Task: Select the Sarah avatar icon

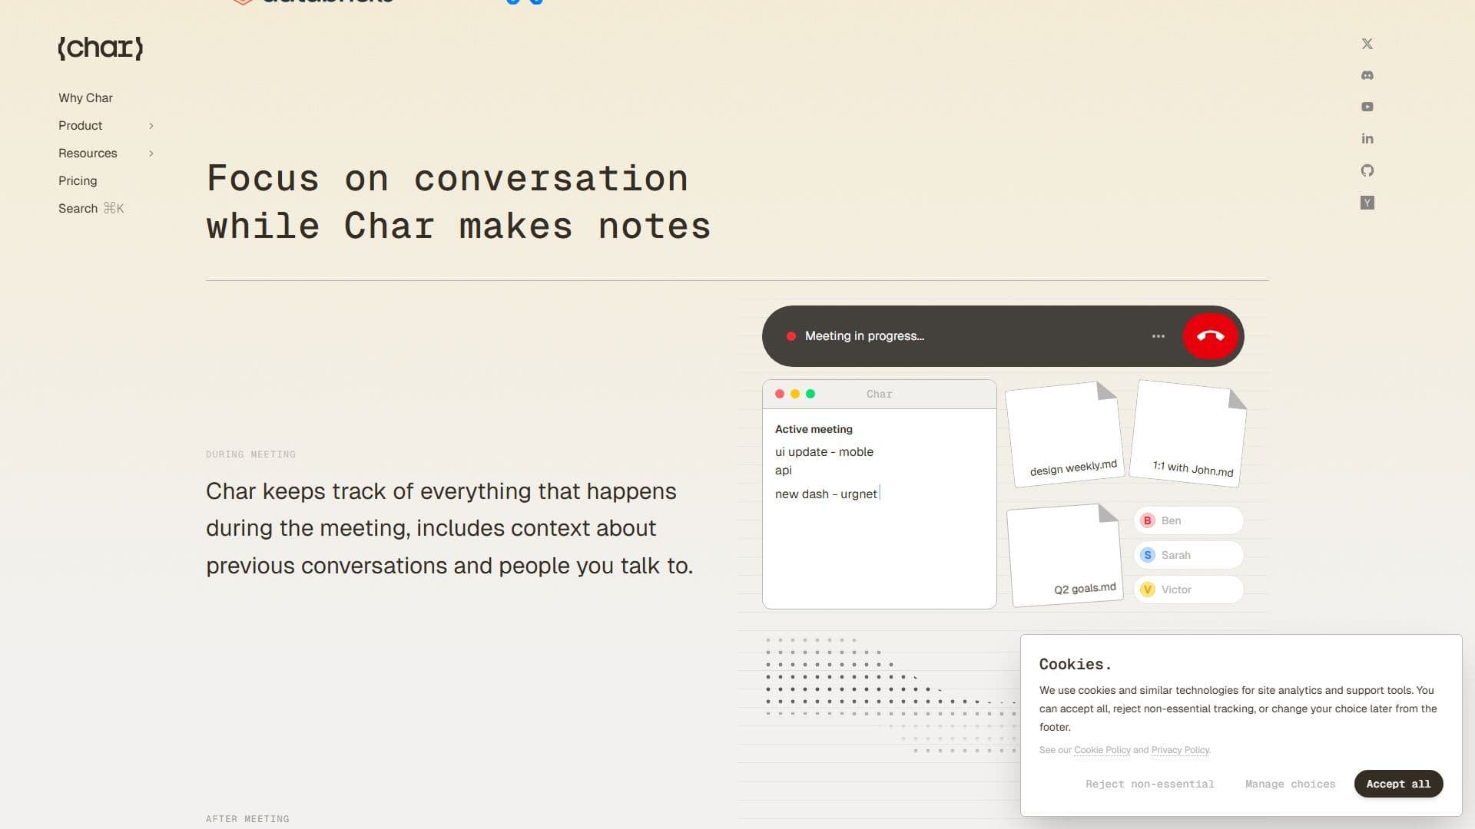Action: coord(1147,555)
